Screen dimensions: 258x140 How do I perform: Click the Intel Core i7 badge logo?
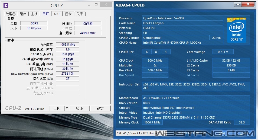[x=236, y=30]
